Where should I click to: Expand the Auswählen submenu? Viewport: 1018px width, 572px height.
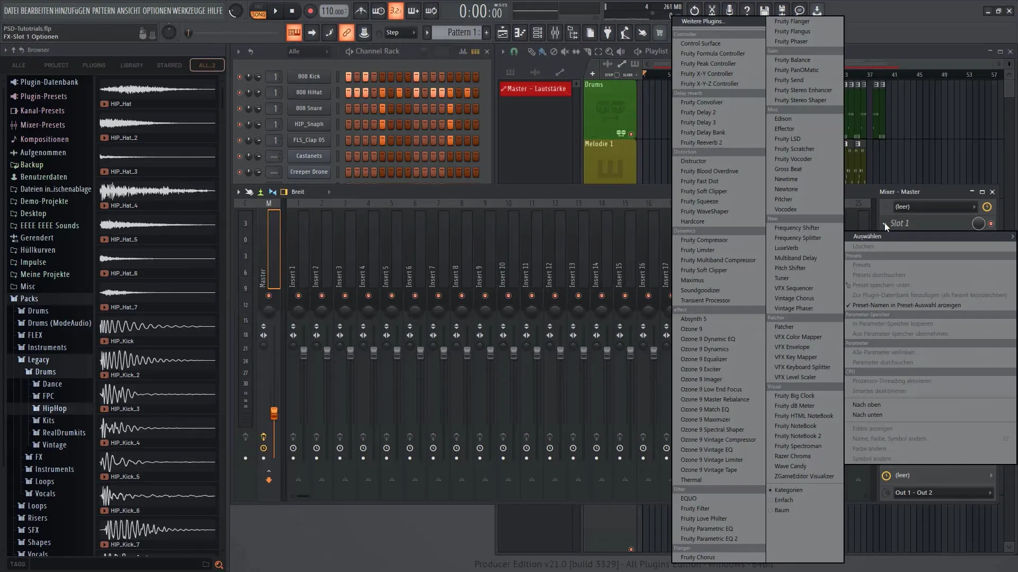(x=931, y=236)
